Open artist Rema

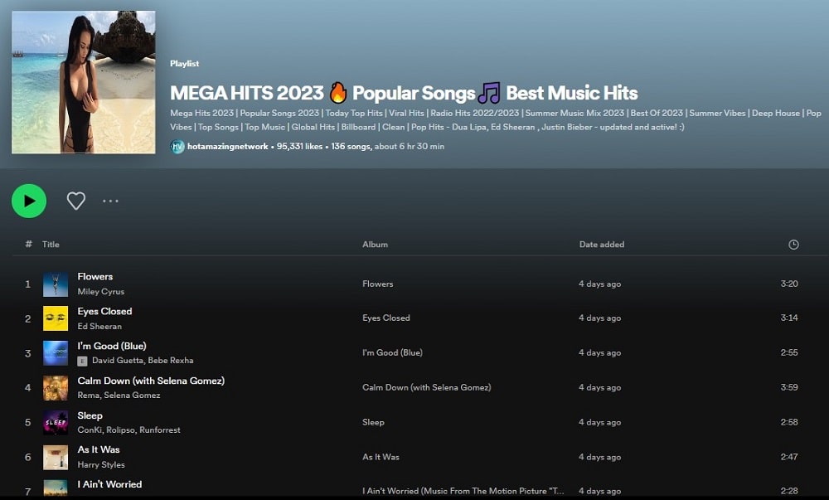(x=89, y=395)
